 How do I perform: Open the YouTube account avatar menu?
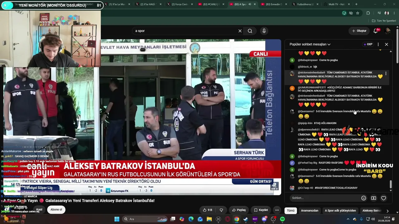387,31
